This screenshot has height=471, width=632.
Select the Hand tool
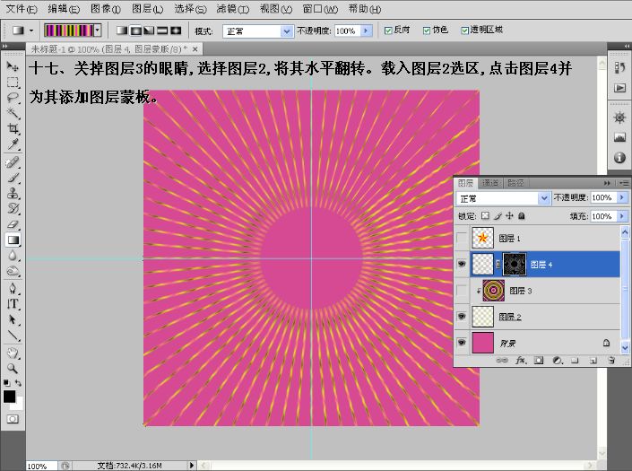13,353
